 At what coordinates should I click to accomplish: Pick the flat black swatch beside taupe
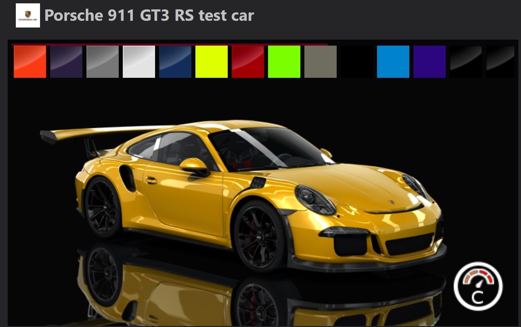357,62
